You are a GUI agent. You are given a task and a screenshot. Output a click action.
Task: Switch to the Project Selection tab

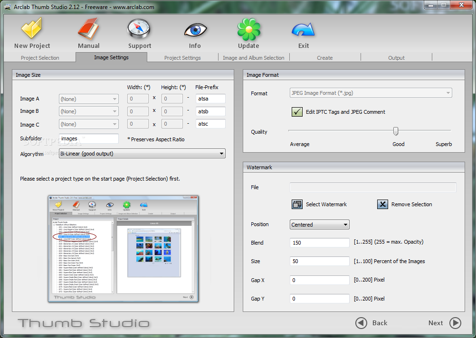(x=40, y=57)
